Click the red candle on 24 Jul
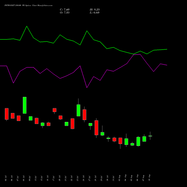The height and width of the screenshot is (187, 187). 85,115
